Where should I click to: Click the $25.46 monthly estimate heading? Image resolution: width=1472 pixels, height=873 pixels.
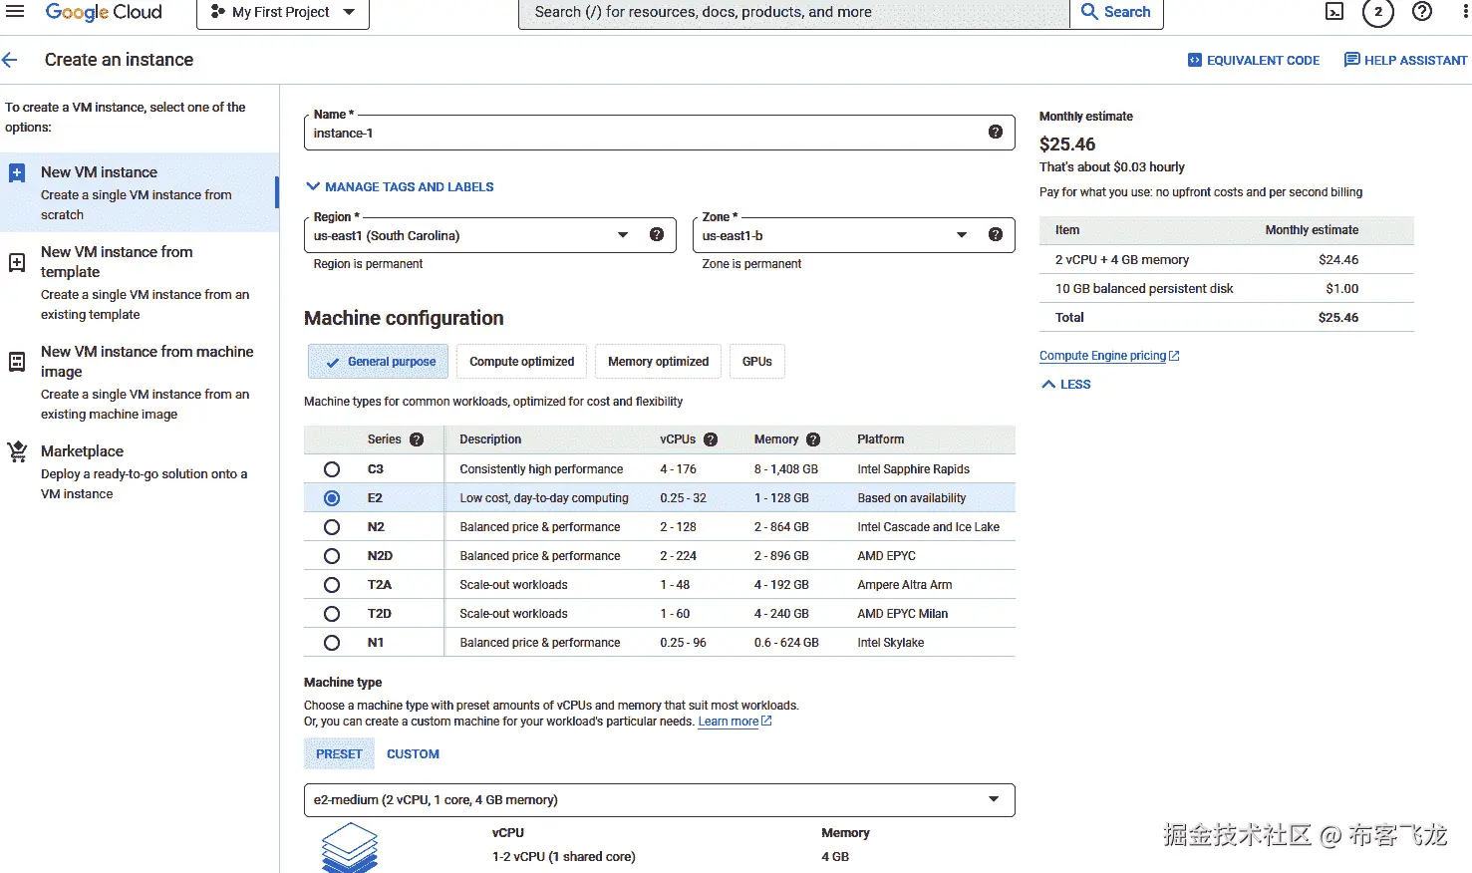1067,145
